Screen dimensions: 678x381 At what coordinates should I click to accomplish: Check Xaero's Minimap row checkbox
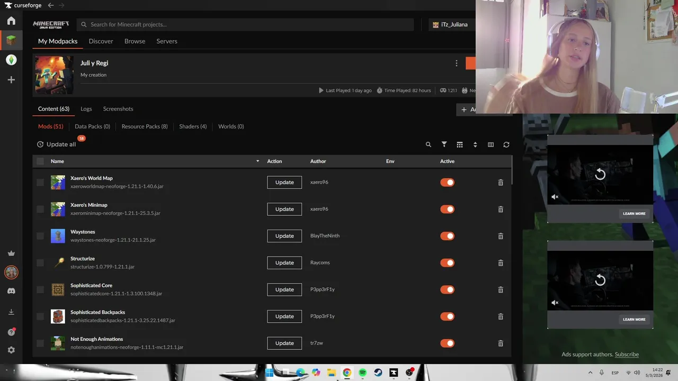(40, 209)
